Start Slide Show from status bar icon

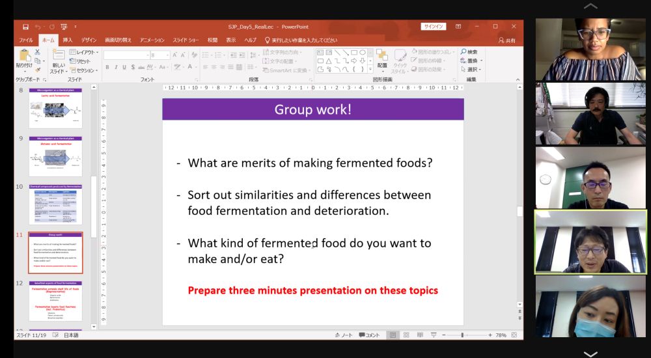[x=434, y=335]
